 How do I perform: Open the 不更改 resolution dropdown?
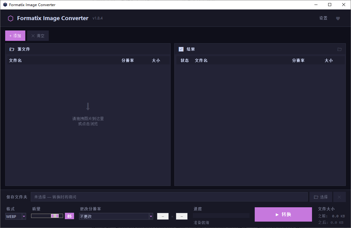(116, 216)
